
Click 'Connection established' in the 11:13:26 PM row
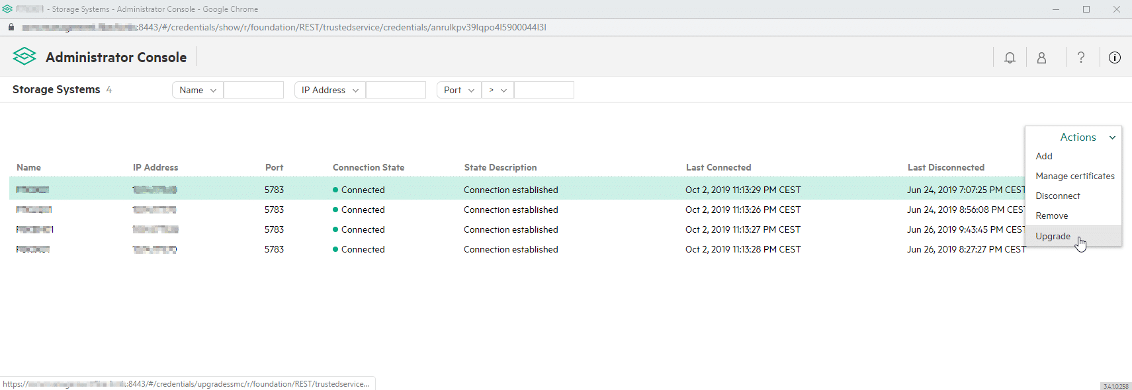tap(511, 210)
